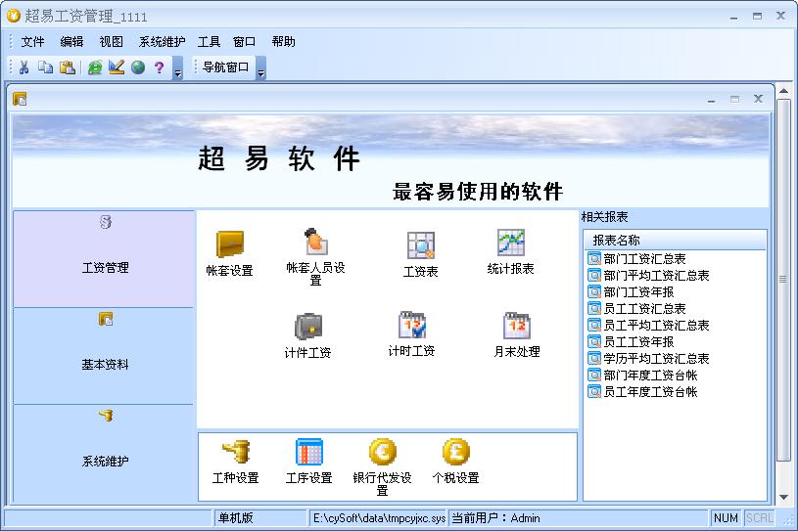Select the 系统维护 sidebar panel
The height and width of the screenshot is (531, 798).
(104, 454)
